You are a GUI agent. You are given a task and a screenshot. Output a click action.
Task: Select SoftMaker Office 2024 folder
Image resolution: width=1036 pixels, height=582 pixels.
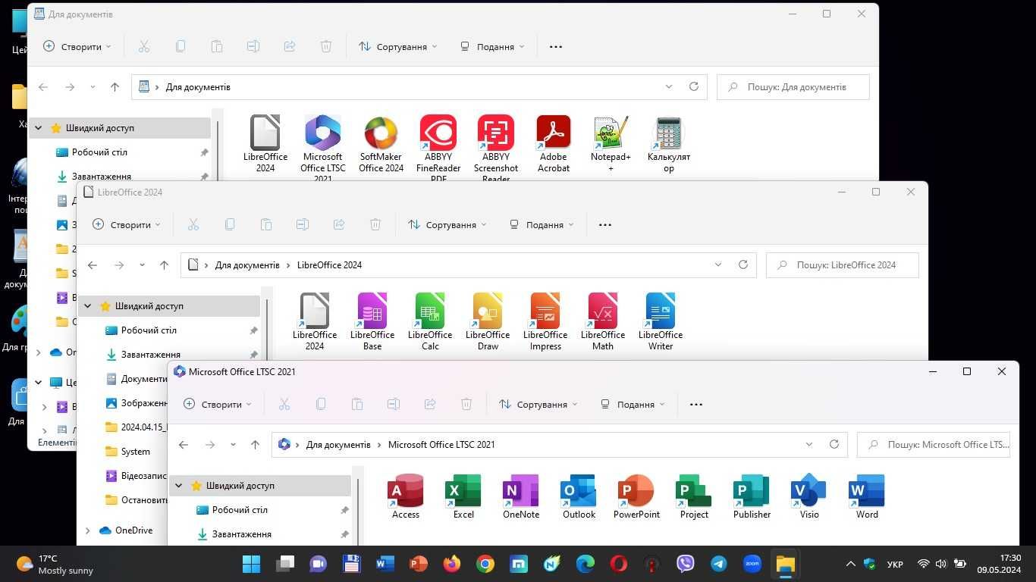click(381, 144)
